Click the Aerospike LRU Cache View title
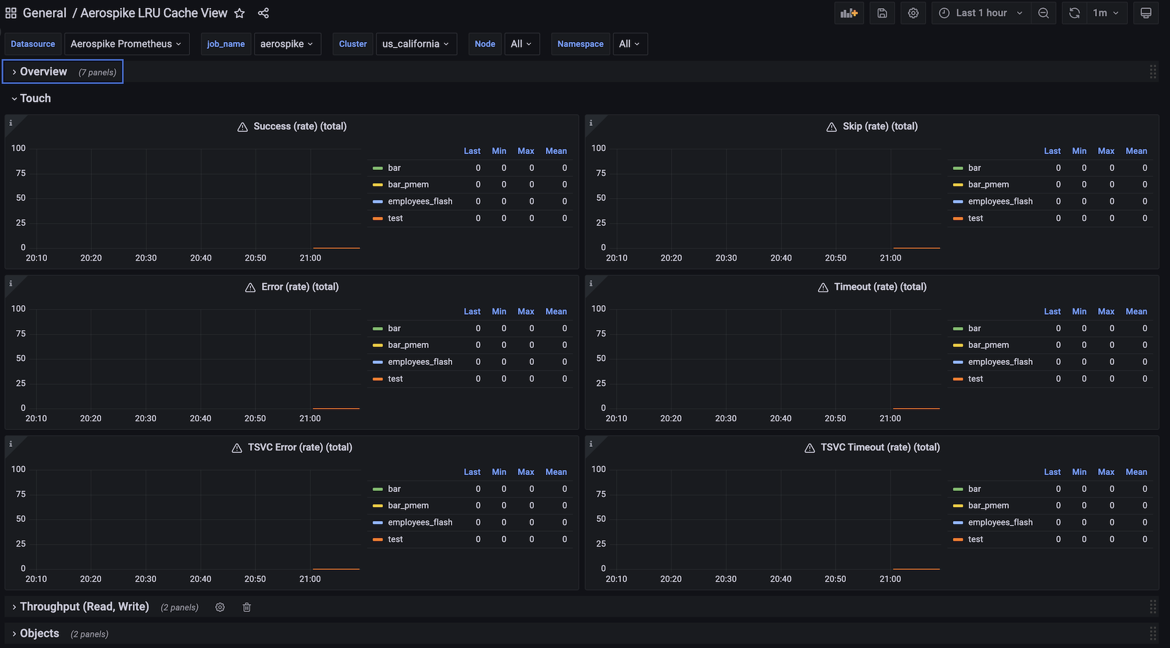This screenshot has width=1170, height=648. click(x=154, y=13)
